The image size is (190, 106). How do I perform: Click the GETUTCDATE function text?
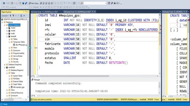click(x=117, y=63)
